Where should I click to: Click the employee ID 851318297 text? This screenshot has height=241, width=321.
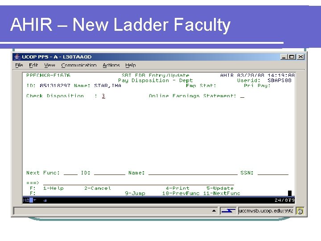55,85
